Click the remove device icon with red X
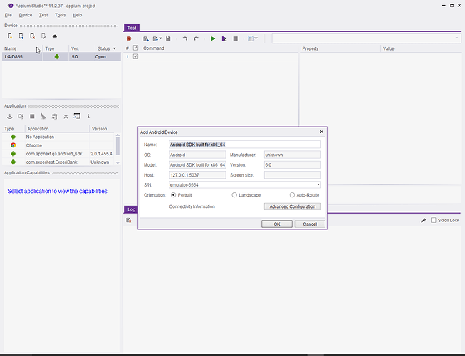 (x=32, y=36)
